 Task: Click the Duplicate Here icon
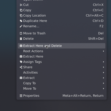coord(21,21)
